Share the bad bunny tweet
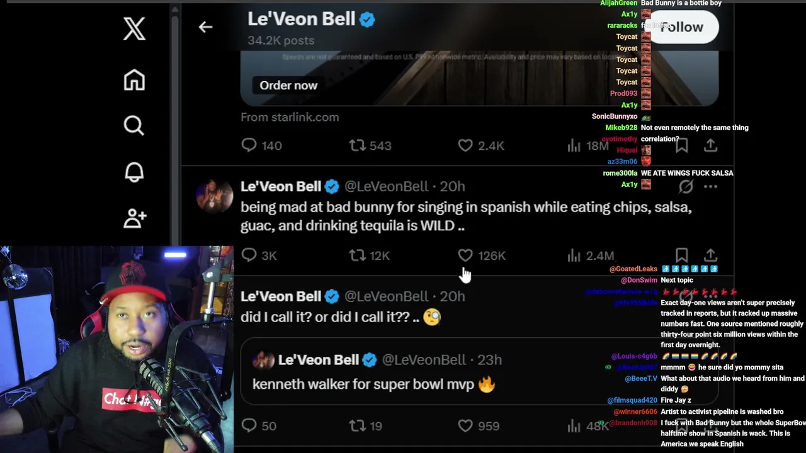806x453 pixels. (x=710, y=255)
